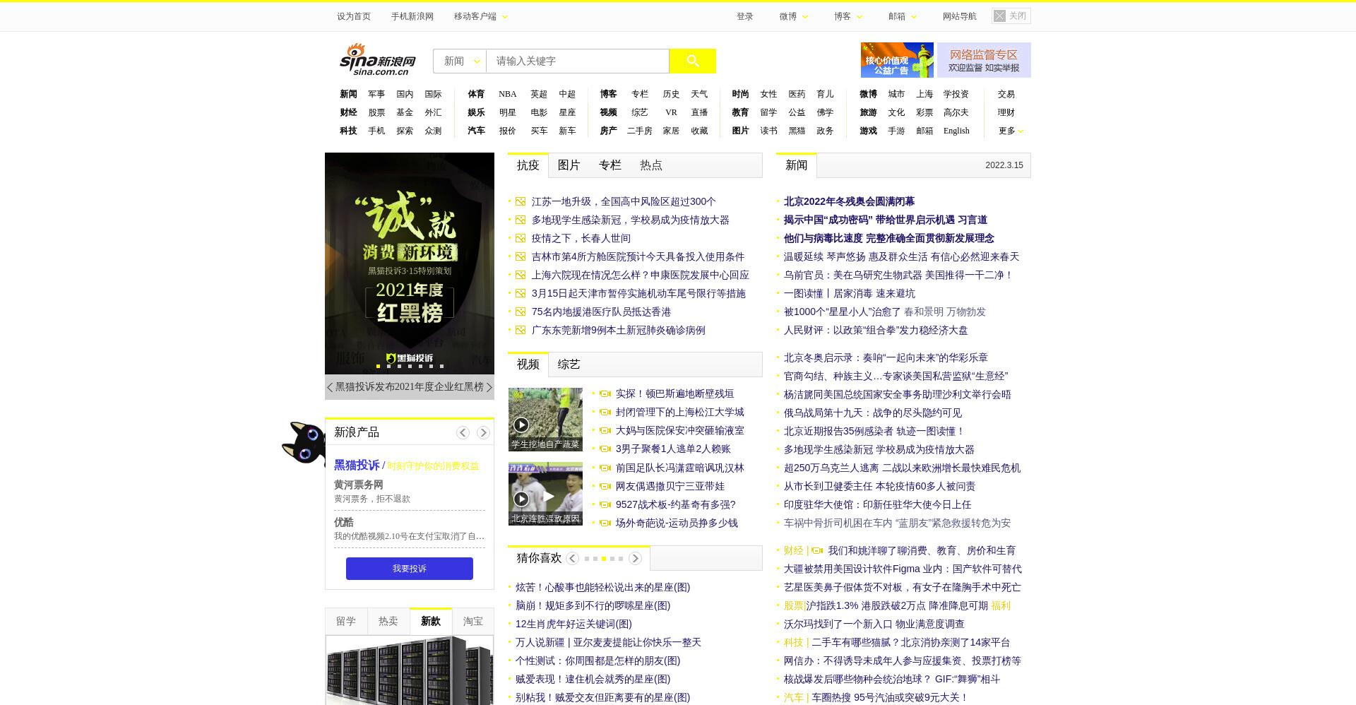Open the 手机新浪网 link
1356x705 pixels.
tap(412, 16)
